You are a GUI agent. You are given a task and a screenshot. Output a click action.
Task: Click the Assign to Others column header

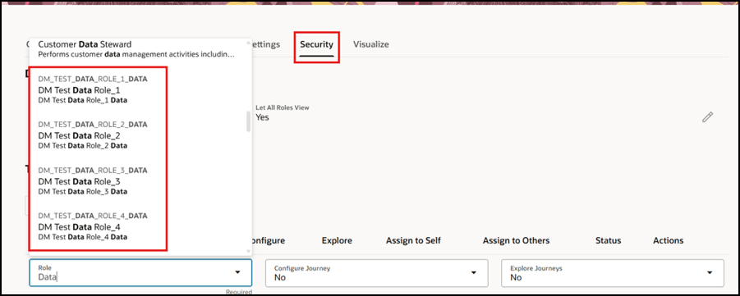coord(516,240)
